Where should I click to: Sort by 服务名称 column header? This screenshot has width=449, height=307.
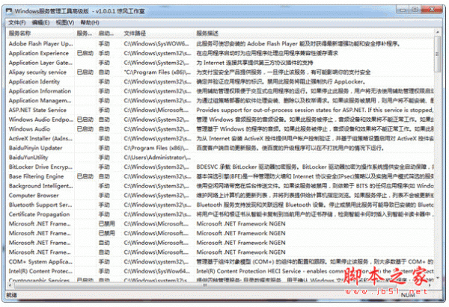coord(40,34)
